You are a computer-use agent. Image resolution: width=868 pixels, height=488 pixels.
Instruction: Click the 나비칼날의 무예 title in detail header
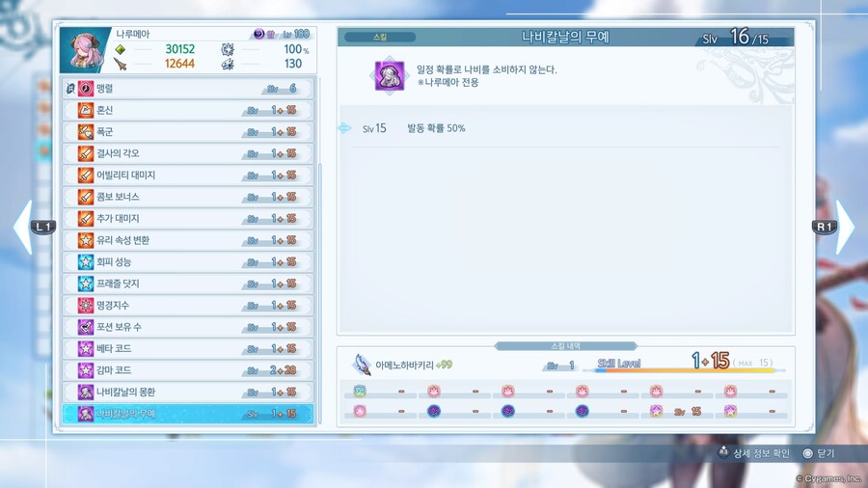[x=565, y=37]
